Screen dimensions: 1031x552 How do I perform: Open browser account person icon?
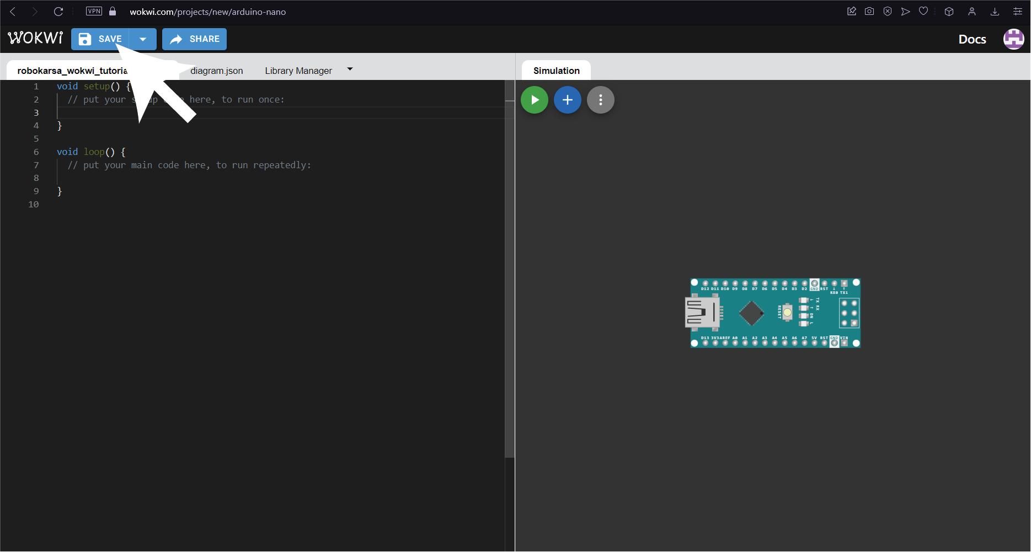click(x=972, y=11)
